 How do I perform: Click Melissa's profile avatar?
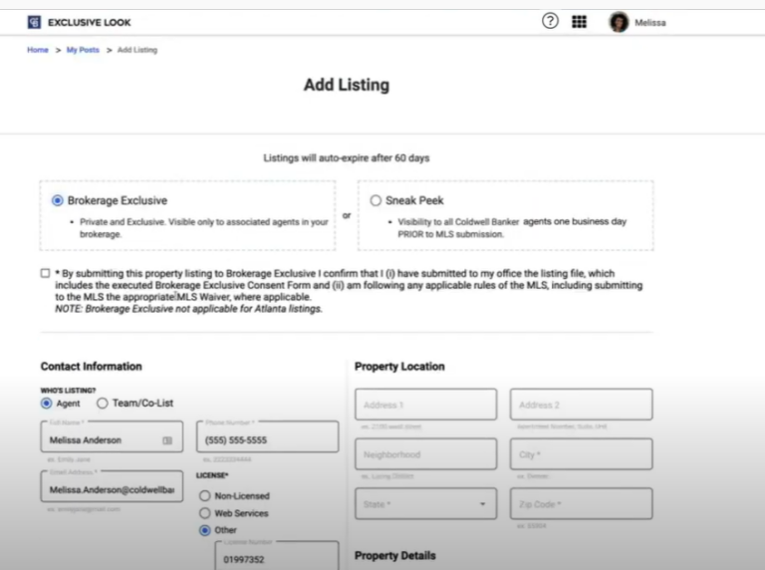tap(620, 22)
